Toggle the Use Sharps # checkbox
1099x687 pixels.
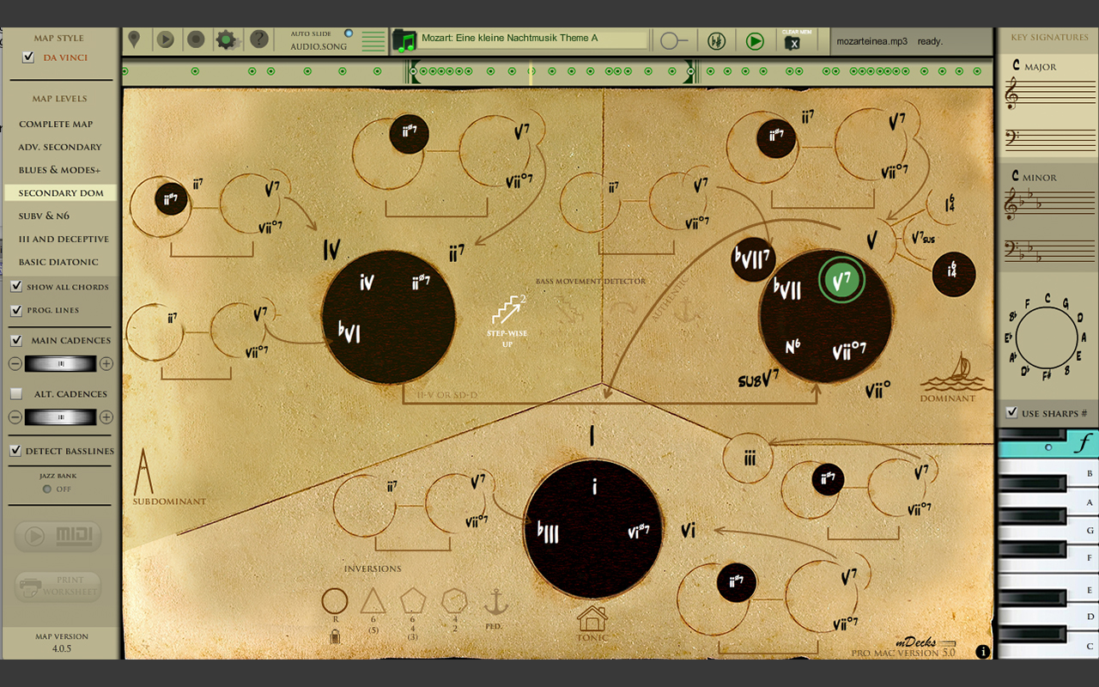coord(1011,413)
